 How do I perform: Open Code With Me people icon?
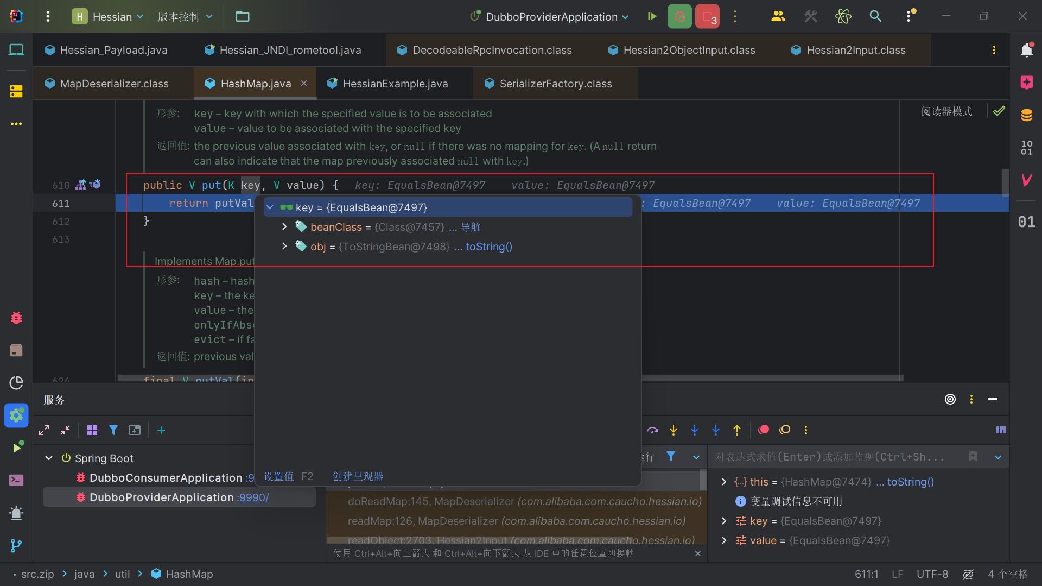(778, 16)
